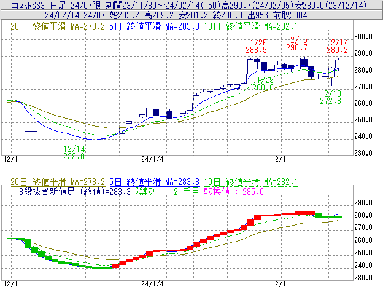Click the 12/1 date label under upper chart
The width and height of the screenshot is (383, 292).
[11, 159]
